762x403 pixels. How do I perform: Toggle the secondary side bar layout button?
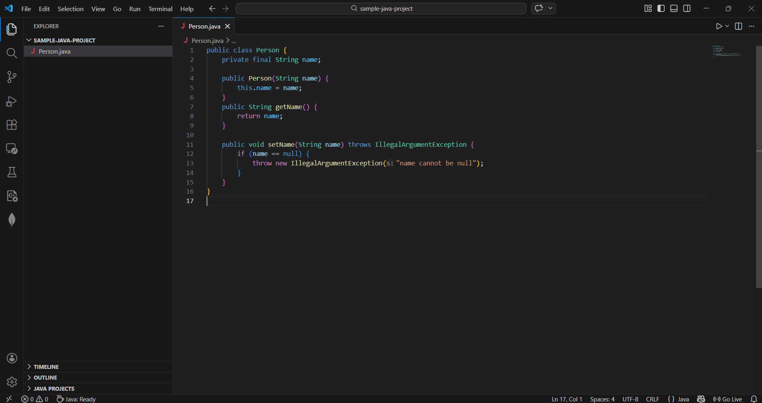pyautogui.click(x=687, y=9)
